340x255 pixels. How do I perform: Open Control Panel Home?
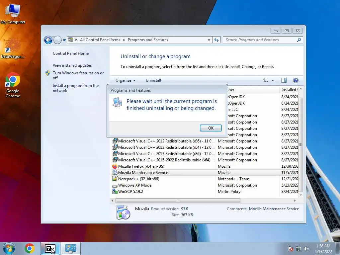tap(71, 53)
